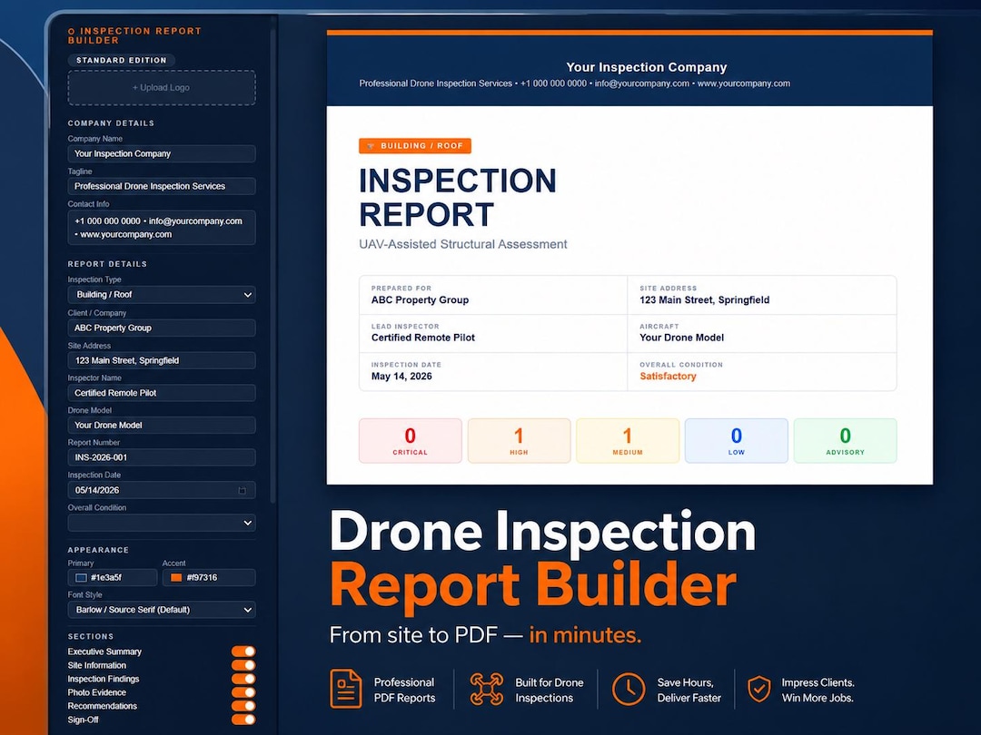The height and width of the screenshot is (735, 981).
Task: Click the Standard Edition badge
Action: (122, 60)
